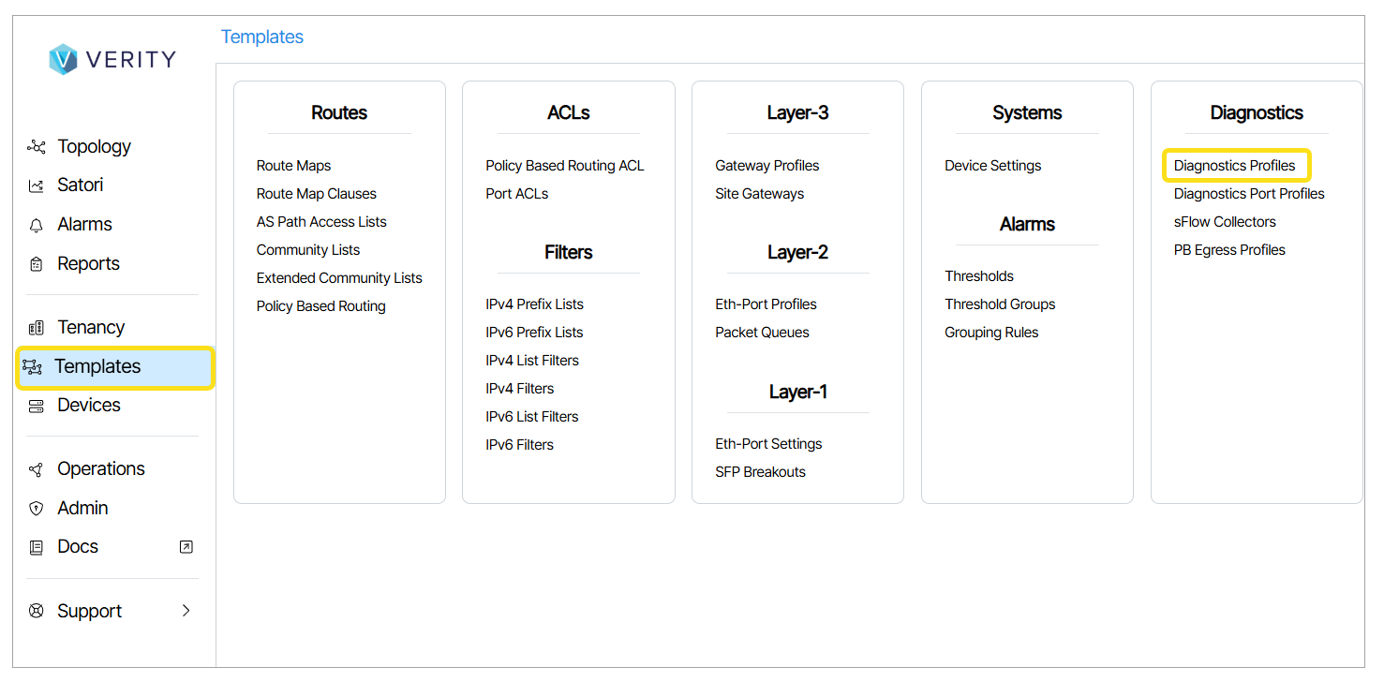Click the Alarms bell icon
The width and height of the screenshot is (1384, 682).
tap(37, 225)
